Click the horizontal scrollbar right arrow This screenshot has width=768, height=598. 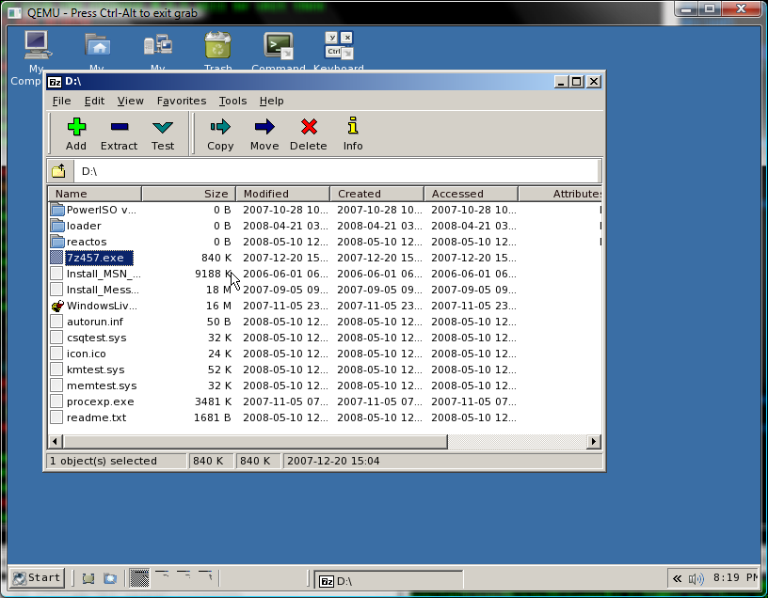click(594, 442)
